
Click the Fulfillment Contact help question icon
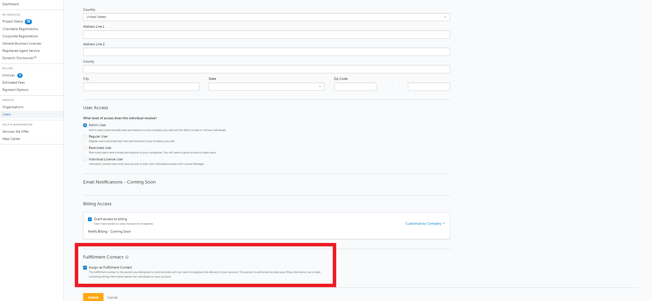tap(127, 257)
